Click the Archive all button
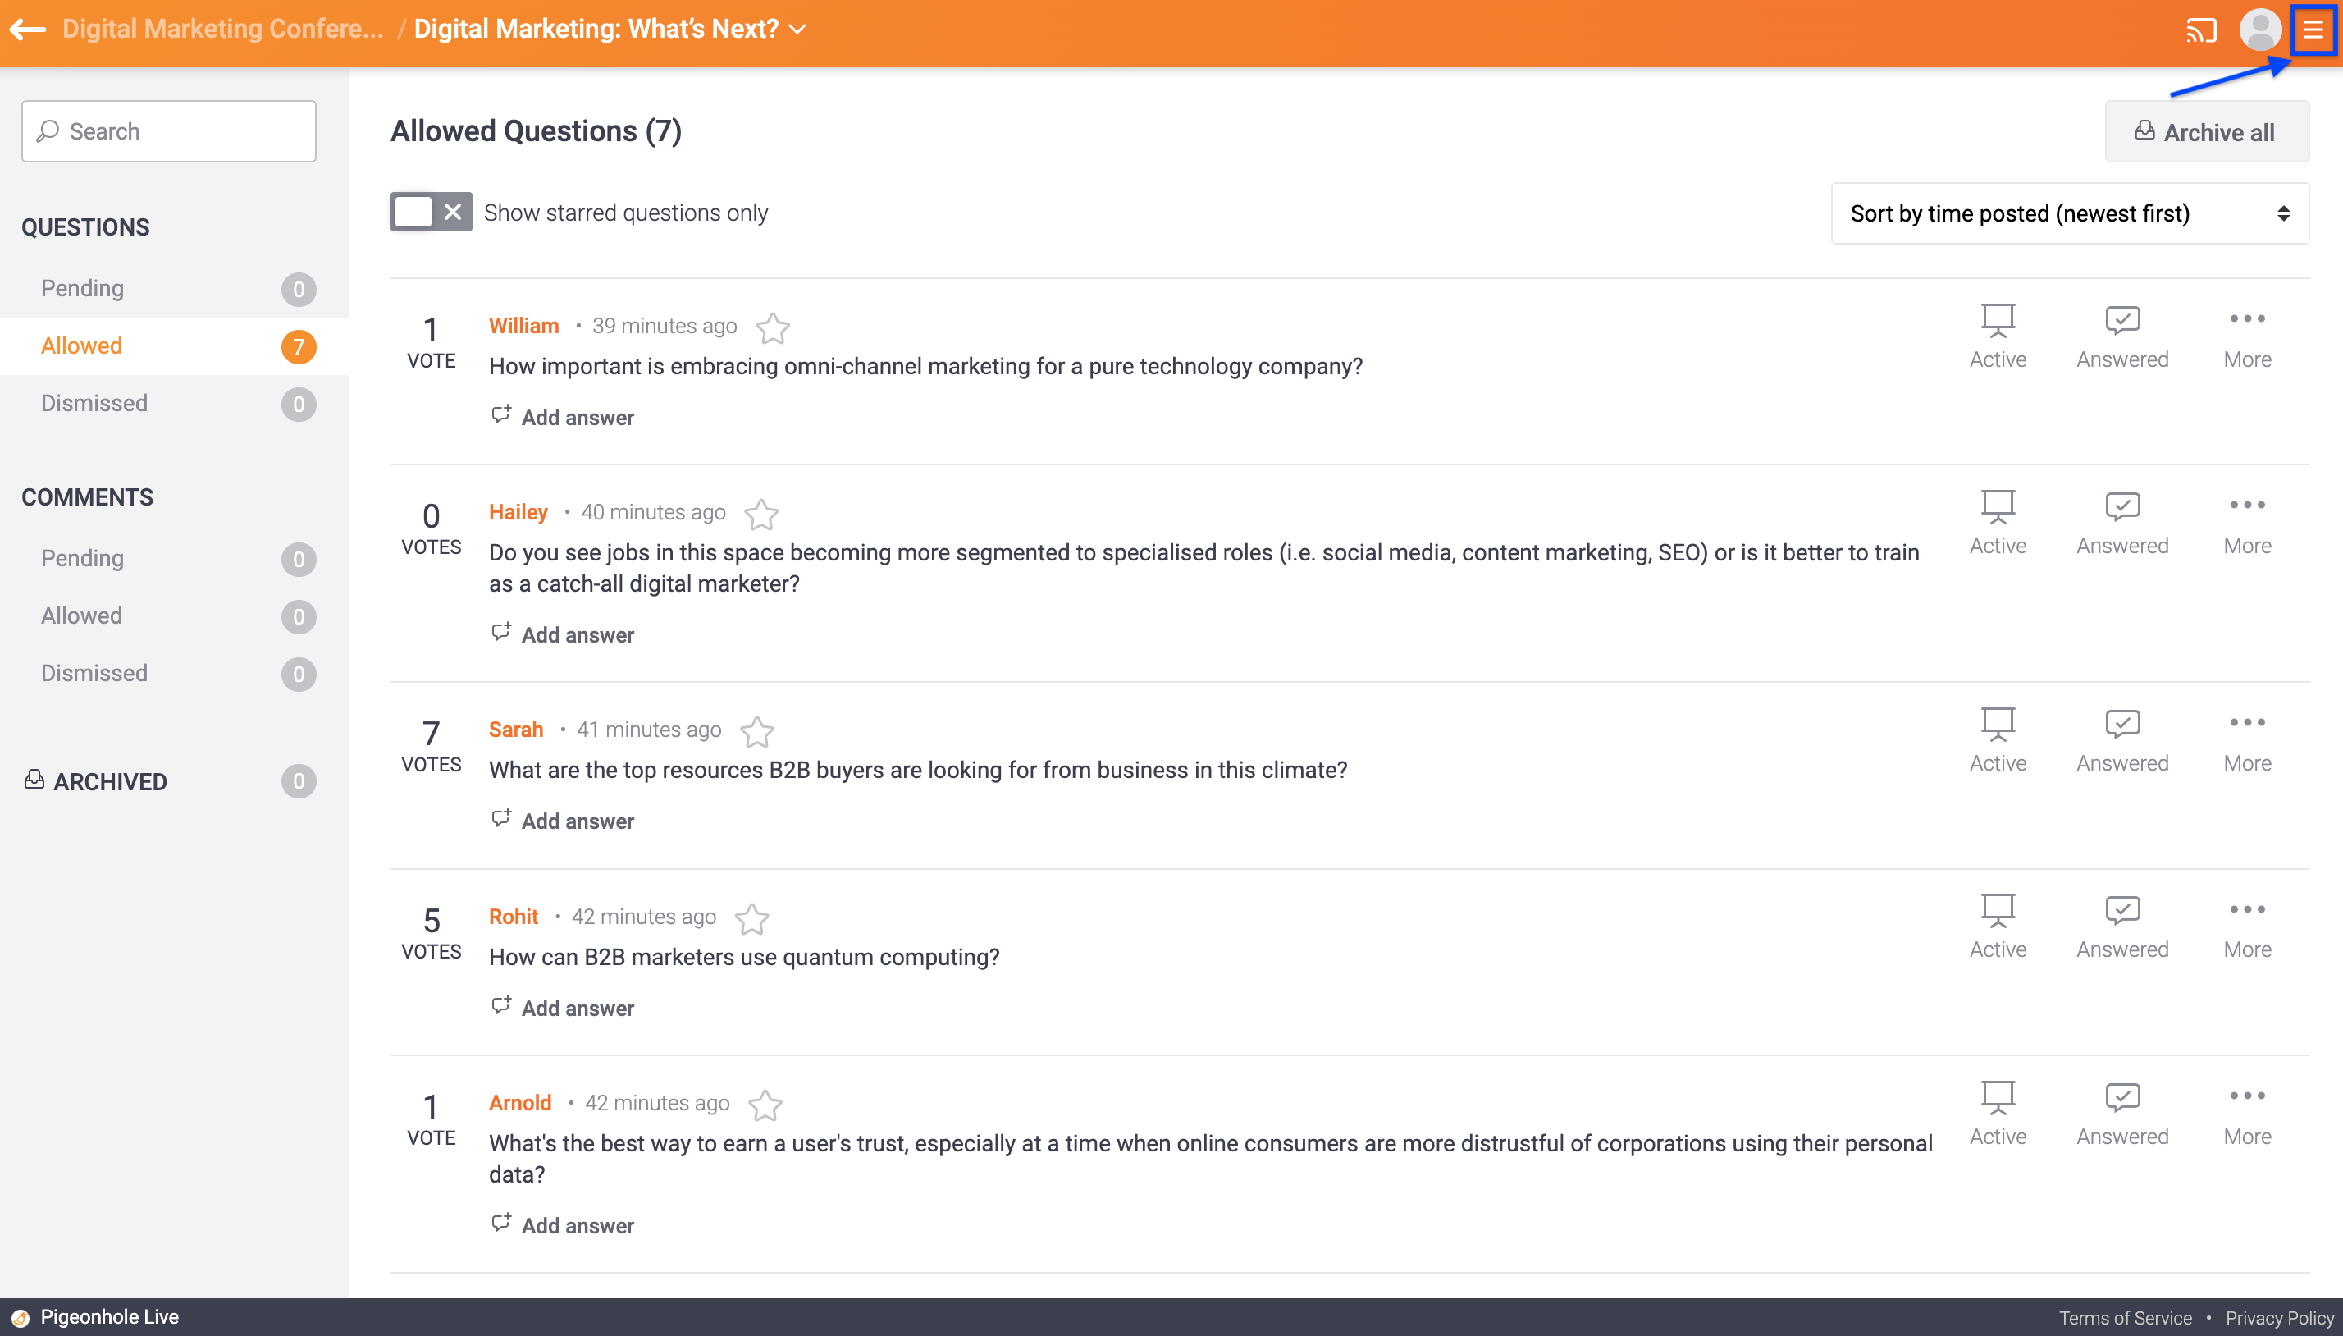The width and height of the screenshot is (2343, 1336). pos(2206,131)
